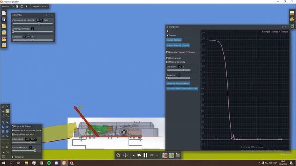296x166 pixels.
Task: Enable Arrastrar al centro de masa checkbox
Action: pos(12,130)
